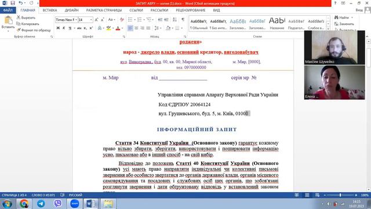The image size is (371, 209).
Task: Switch to the ССЫЛКИ tab
Action: [136, 10]
